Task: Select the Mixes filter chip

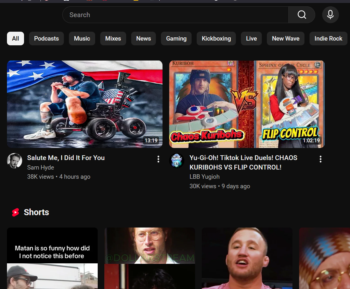Action: click(x=113, y=38)
